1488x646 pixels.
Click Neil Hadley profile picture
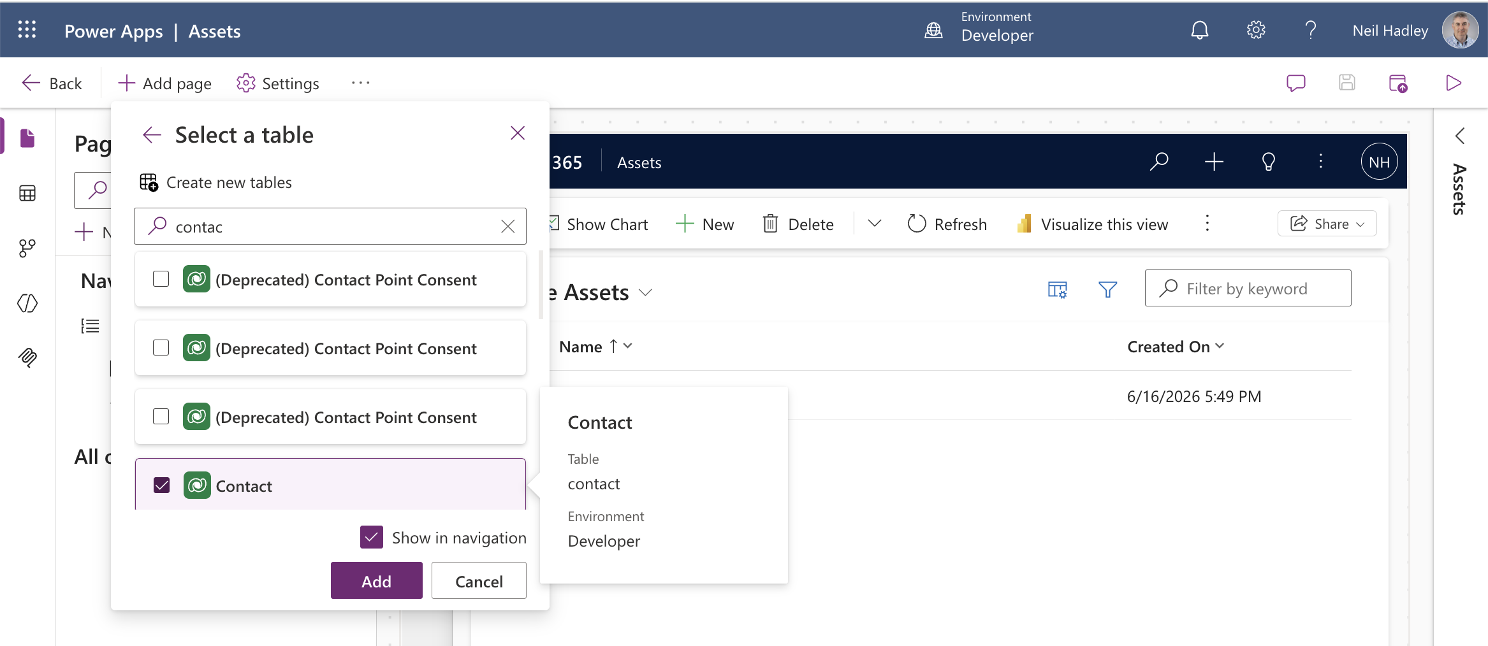pyautogui.click(x=1460, y=30)
